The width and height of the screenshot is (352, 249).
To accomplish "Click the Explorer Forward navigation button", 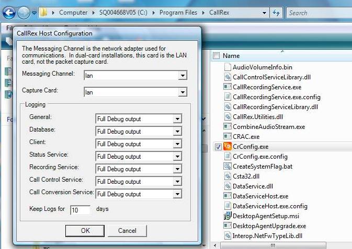I will pos(24,13).
